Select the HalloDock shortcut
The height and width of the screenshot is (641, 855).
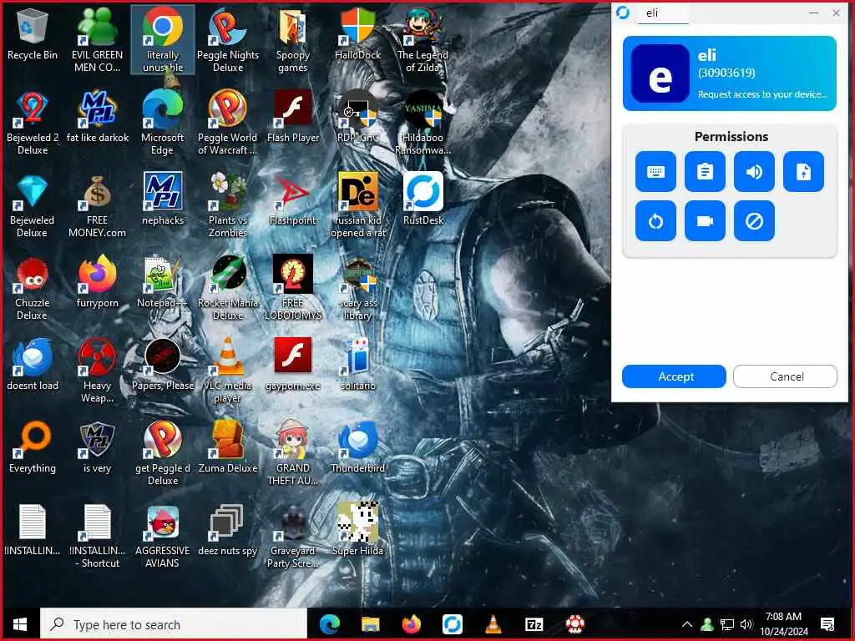click(357, 35)
